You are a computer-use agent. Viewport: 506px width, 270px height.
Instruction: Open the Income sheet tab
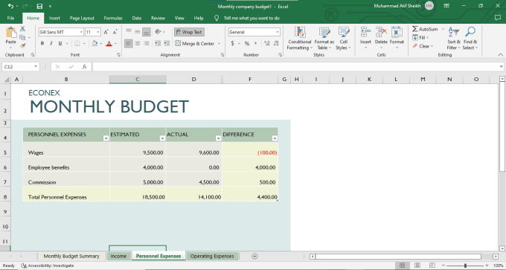[118, 256]
